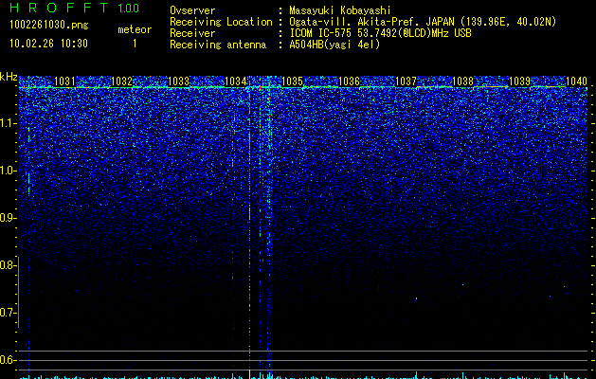Click the date stamp 10.02.26 10:30
Image resolution: width=596 pixels, height=379 pixels.
point(48,44)
